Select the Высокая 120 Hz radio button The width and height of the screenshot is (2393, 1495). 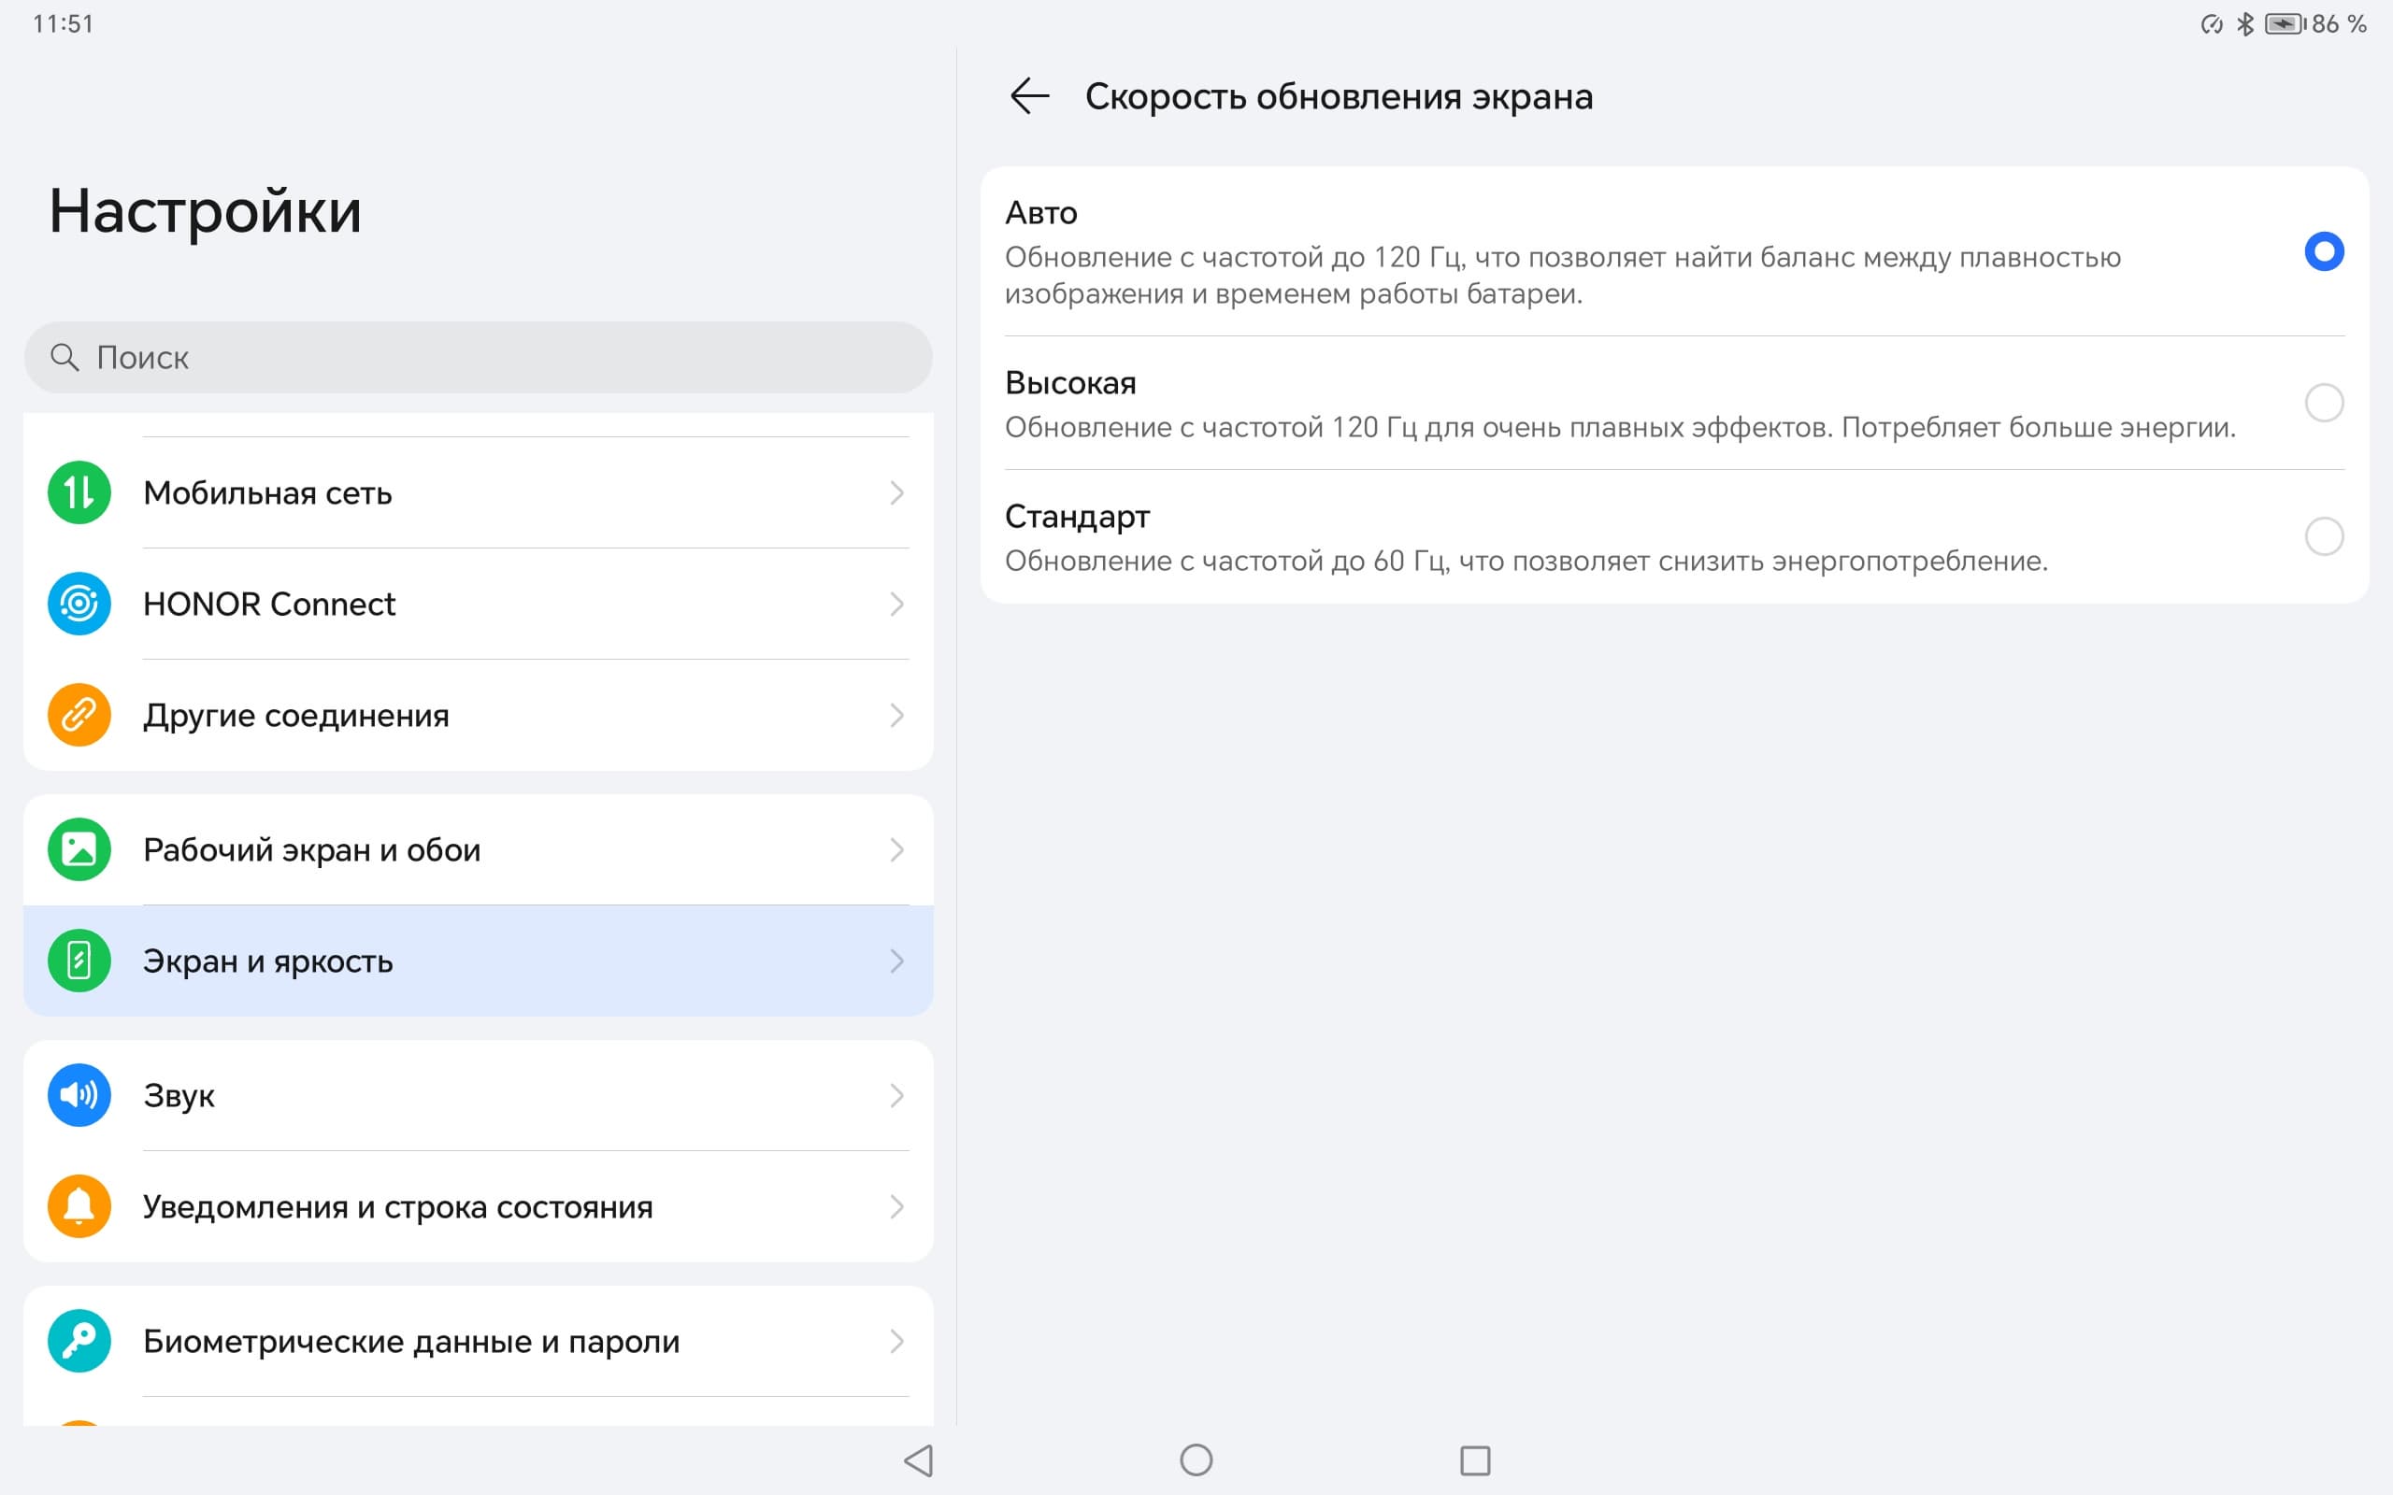[2324, 403]
